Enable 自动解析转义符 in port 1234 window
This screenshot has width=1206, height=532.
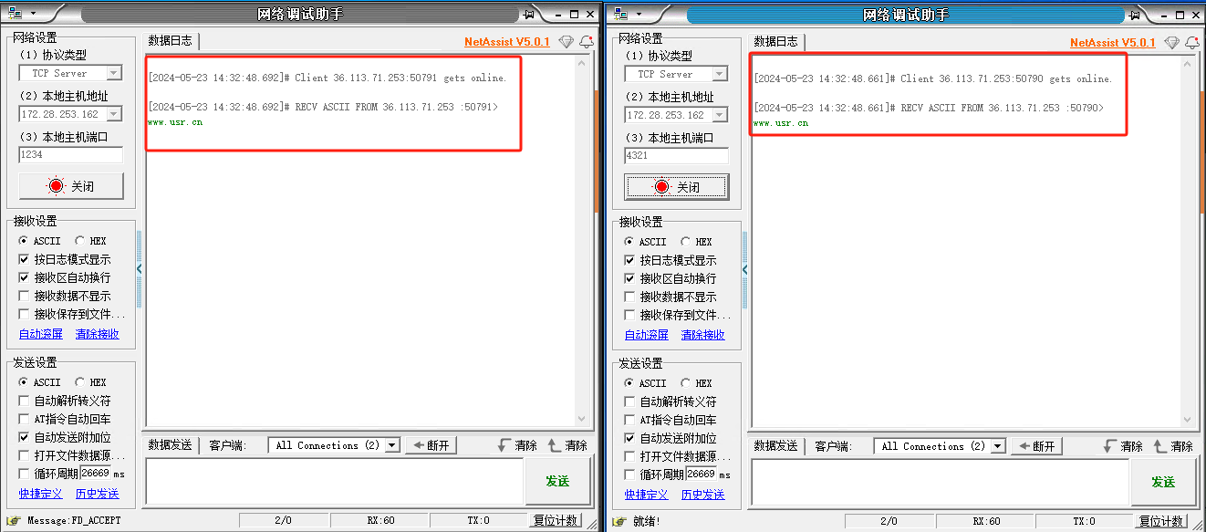(25, 401)
